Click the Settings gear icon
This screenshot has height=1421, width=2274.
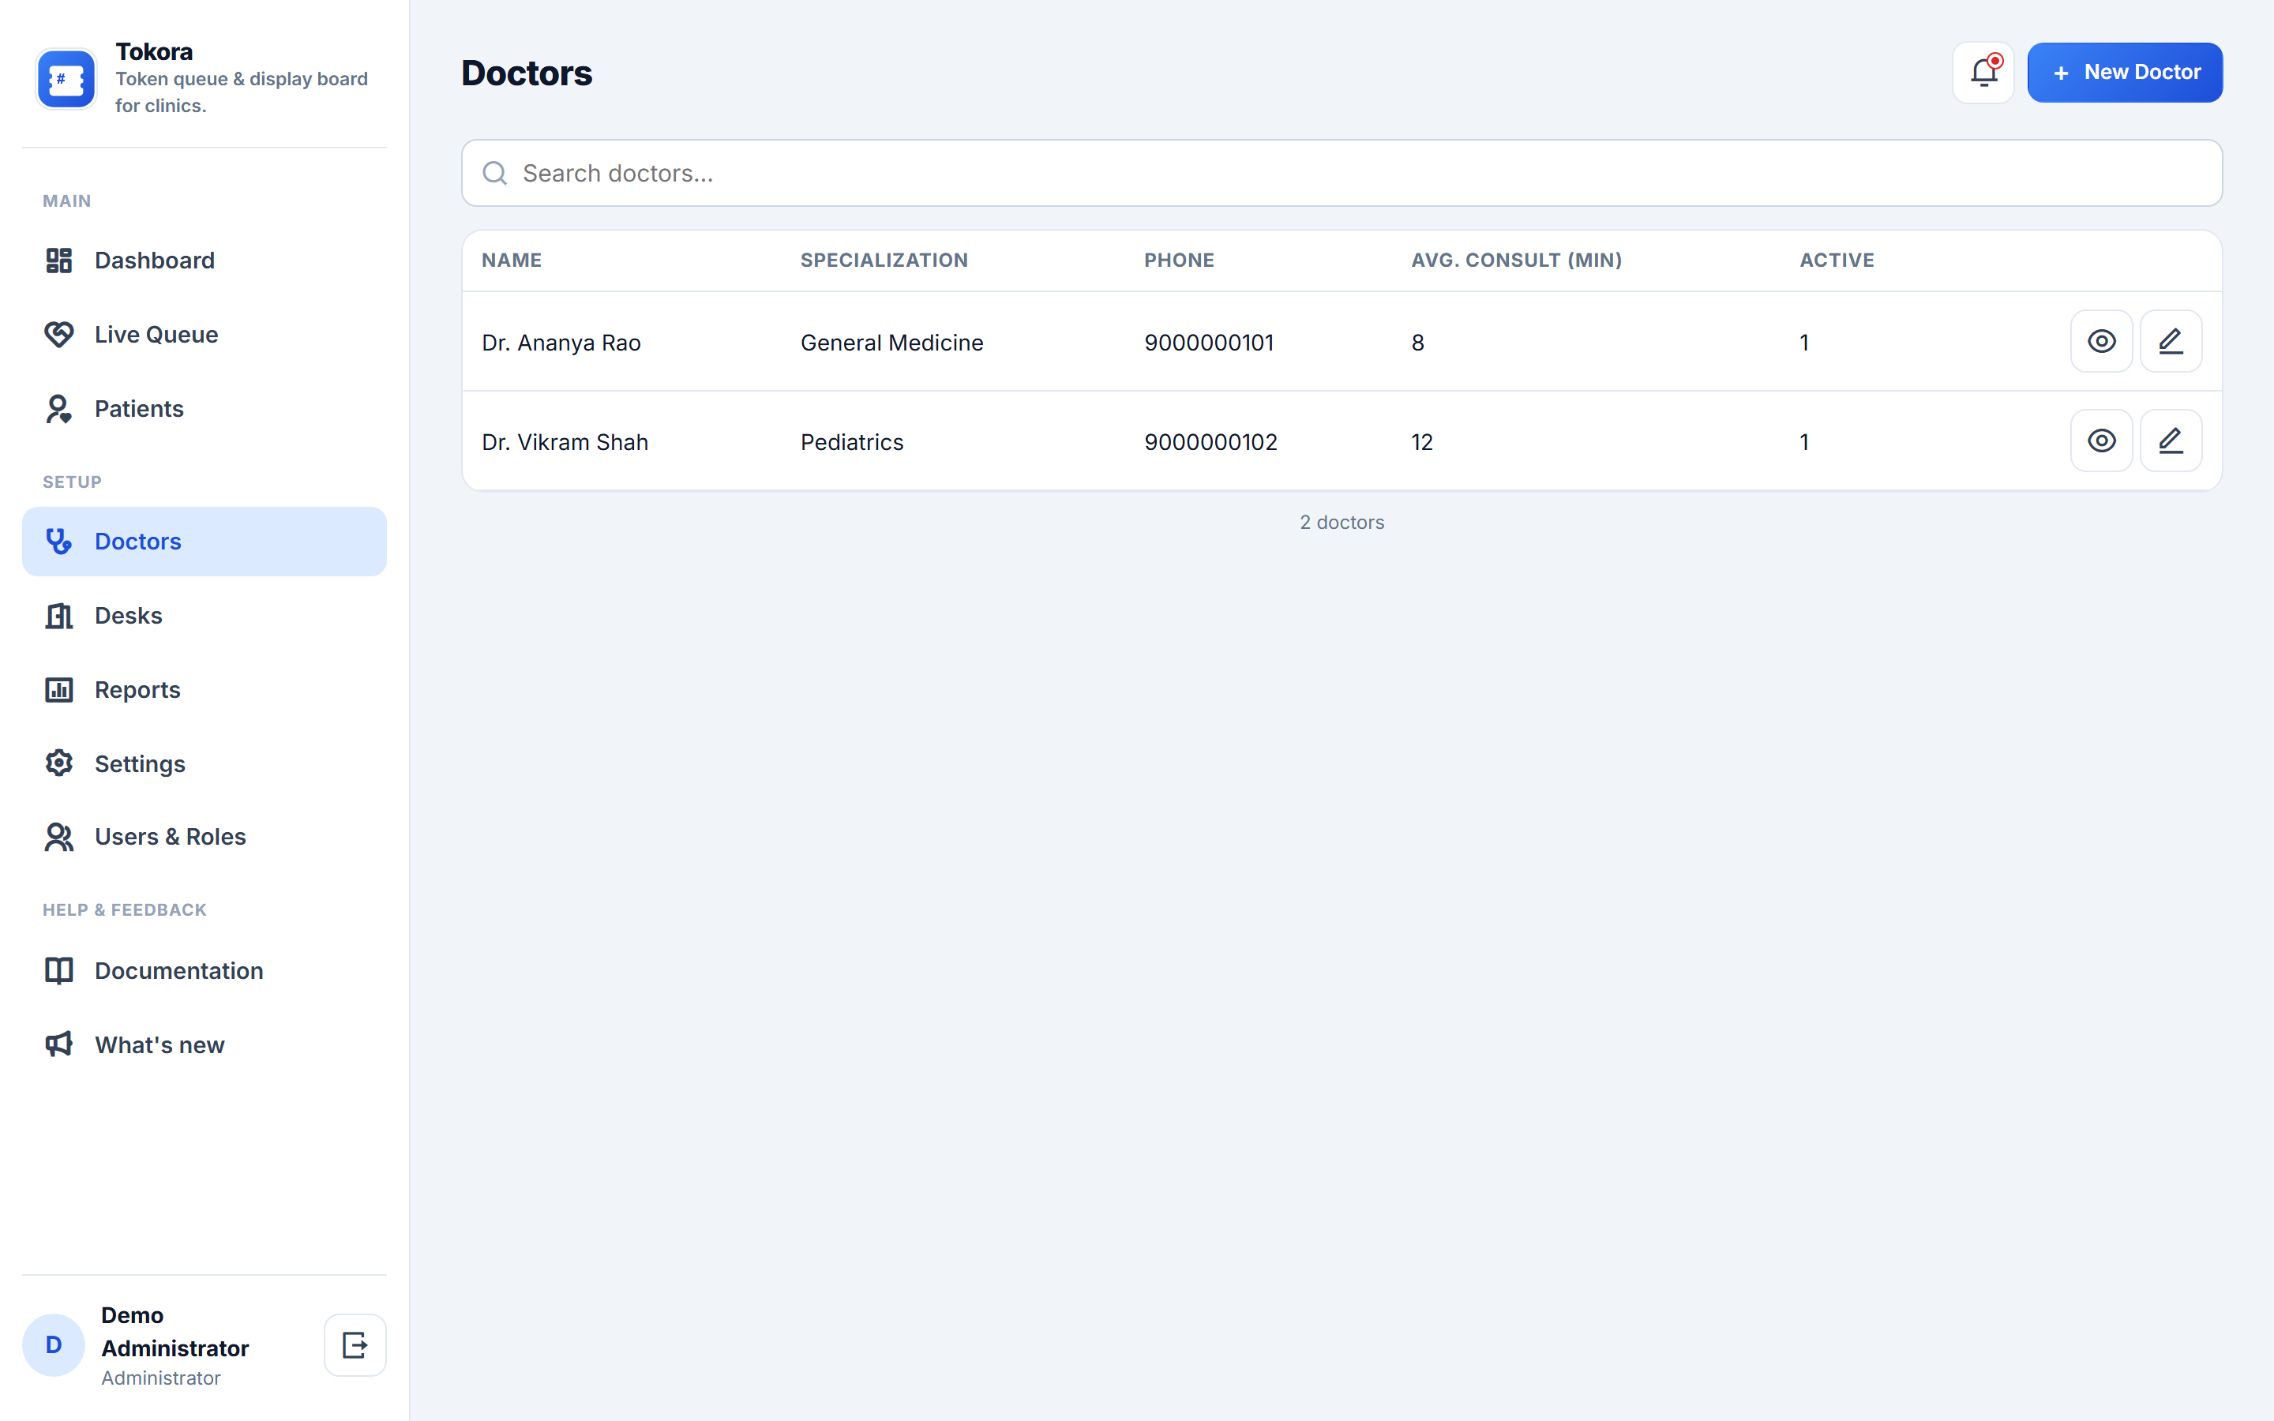pos(59,763)
